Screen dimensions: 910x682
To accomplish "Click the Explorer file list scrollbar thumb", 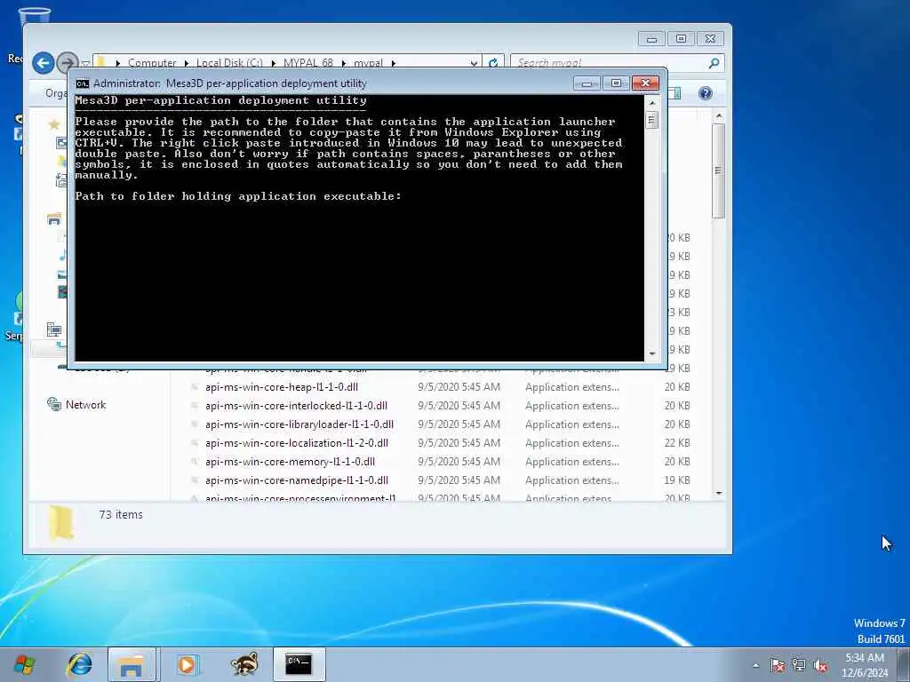I will [718, 170].
